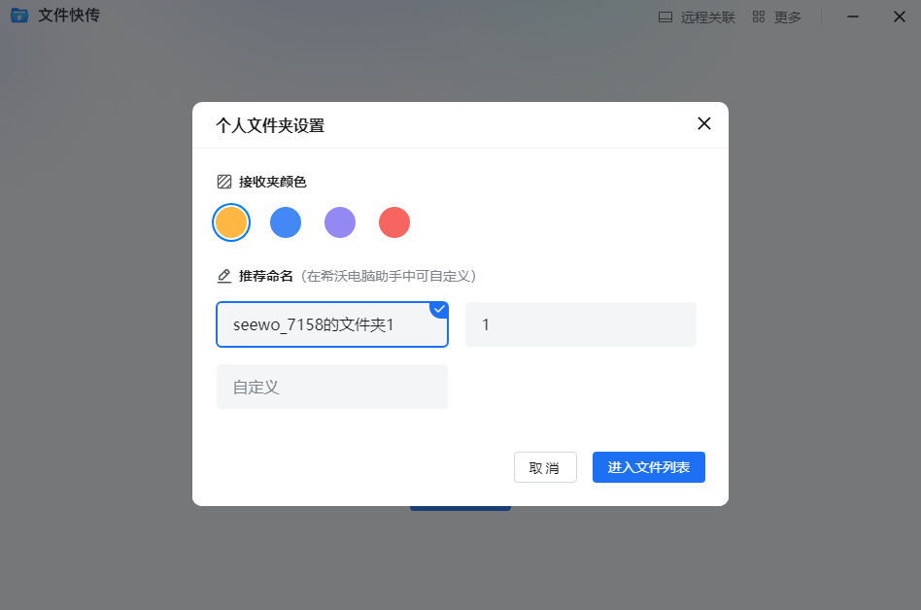Click the 文件快传 app logo icon
Screen dimensions: 921x610
coord(19,17)
